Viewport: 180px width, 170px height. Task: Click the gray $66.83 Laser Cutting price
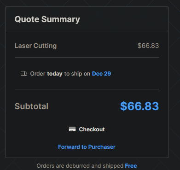tap(148, 46)
